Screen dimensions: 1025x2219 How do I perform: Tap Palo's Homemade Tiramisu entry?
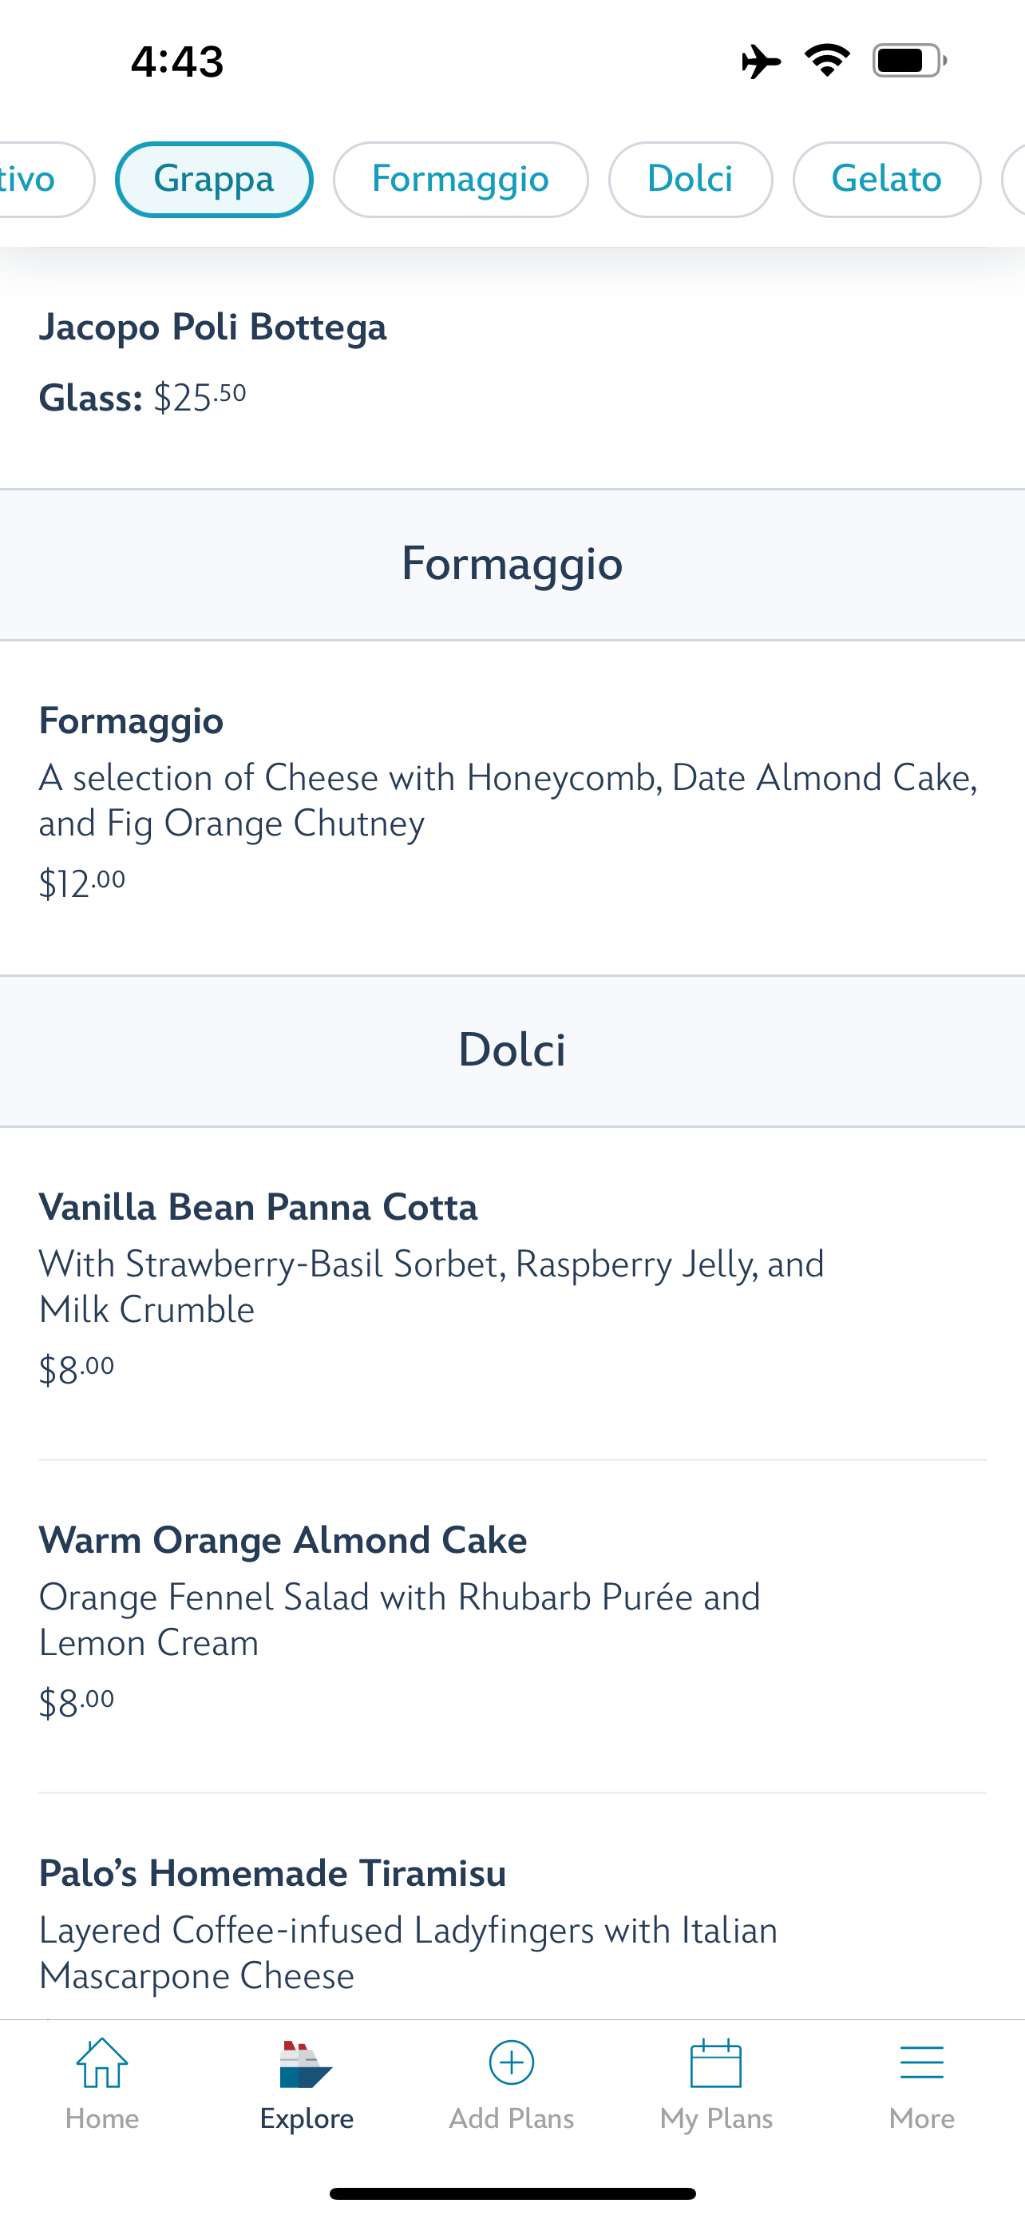(x=273, y=1874)
